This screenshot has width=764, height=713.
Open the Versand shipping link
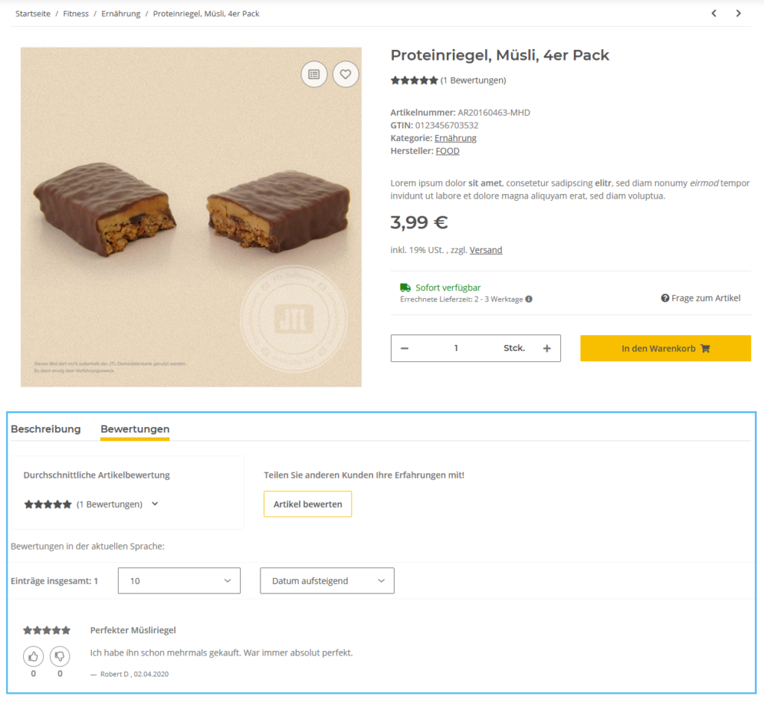(x=486, y=249)
